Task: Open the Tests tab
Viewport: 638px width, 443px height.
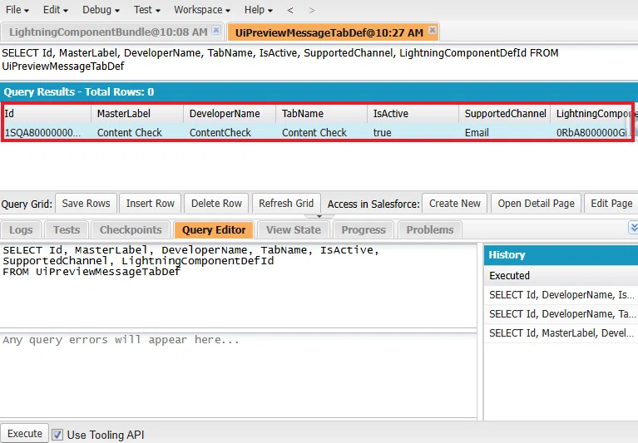Action: point(67,230)
